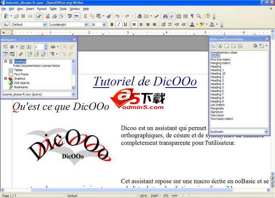Select Character Styles icon in Styles panel
The image size is (275, 198).
click(x=220, y=46)
